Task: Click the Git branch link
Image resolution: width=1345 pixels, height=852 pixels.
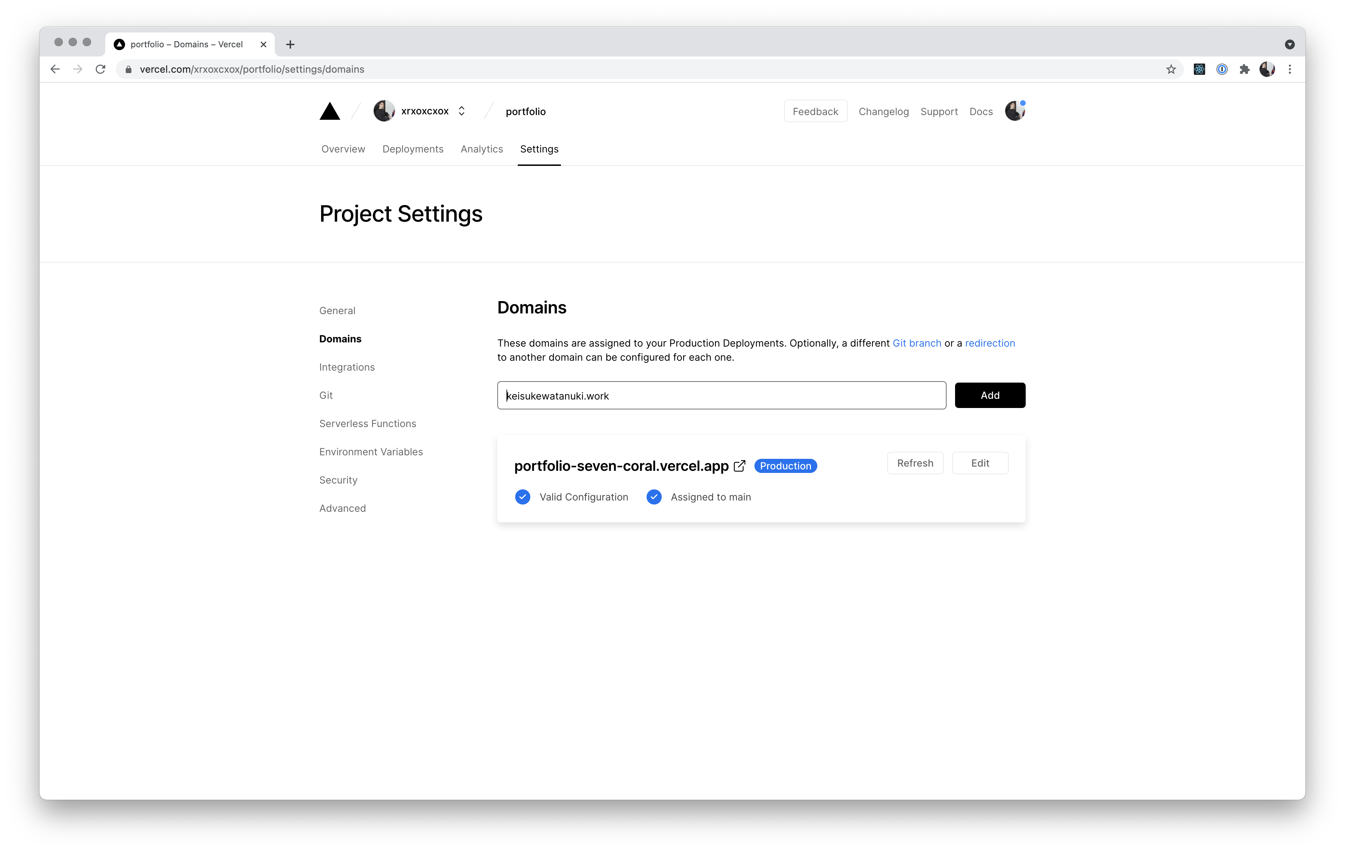Action: tap(917, 343)
